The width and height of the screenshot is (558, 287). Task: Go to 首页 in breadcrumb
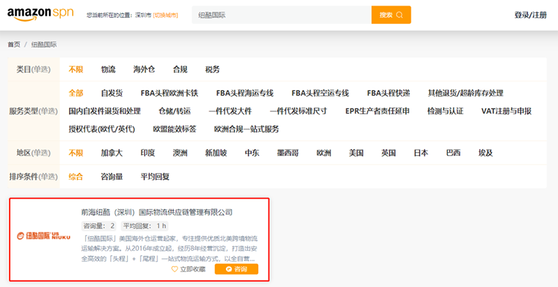coord(14,45)
